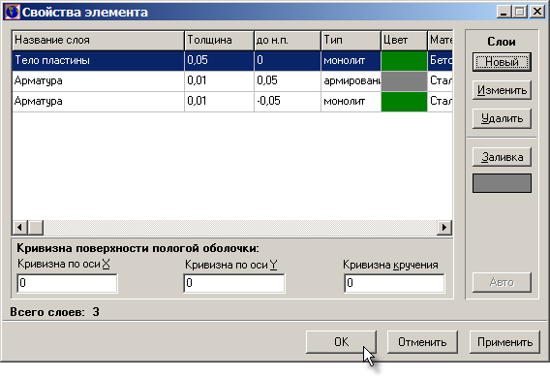Open the Заливка fill options
The width and height of the screenshot is (550, 378).
click(x=502, y=157)
